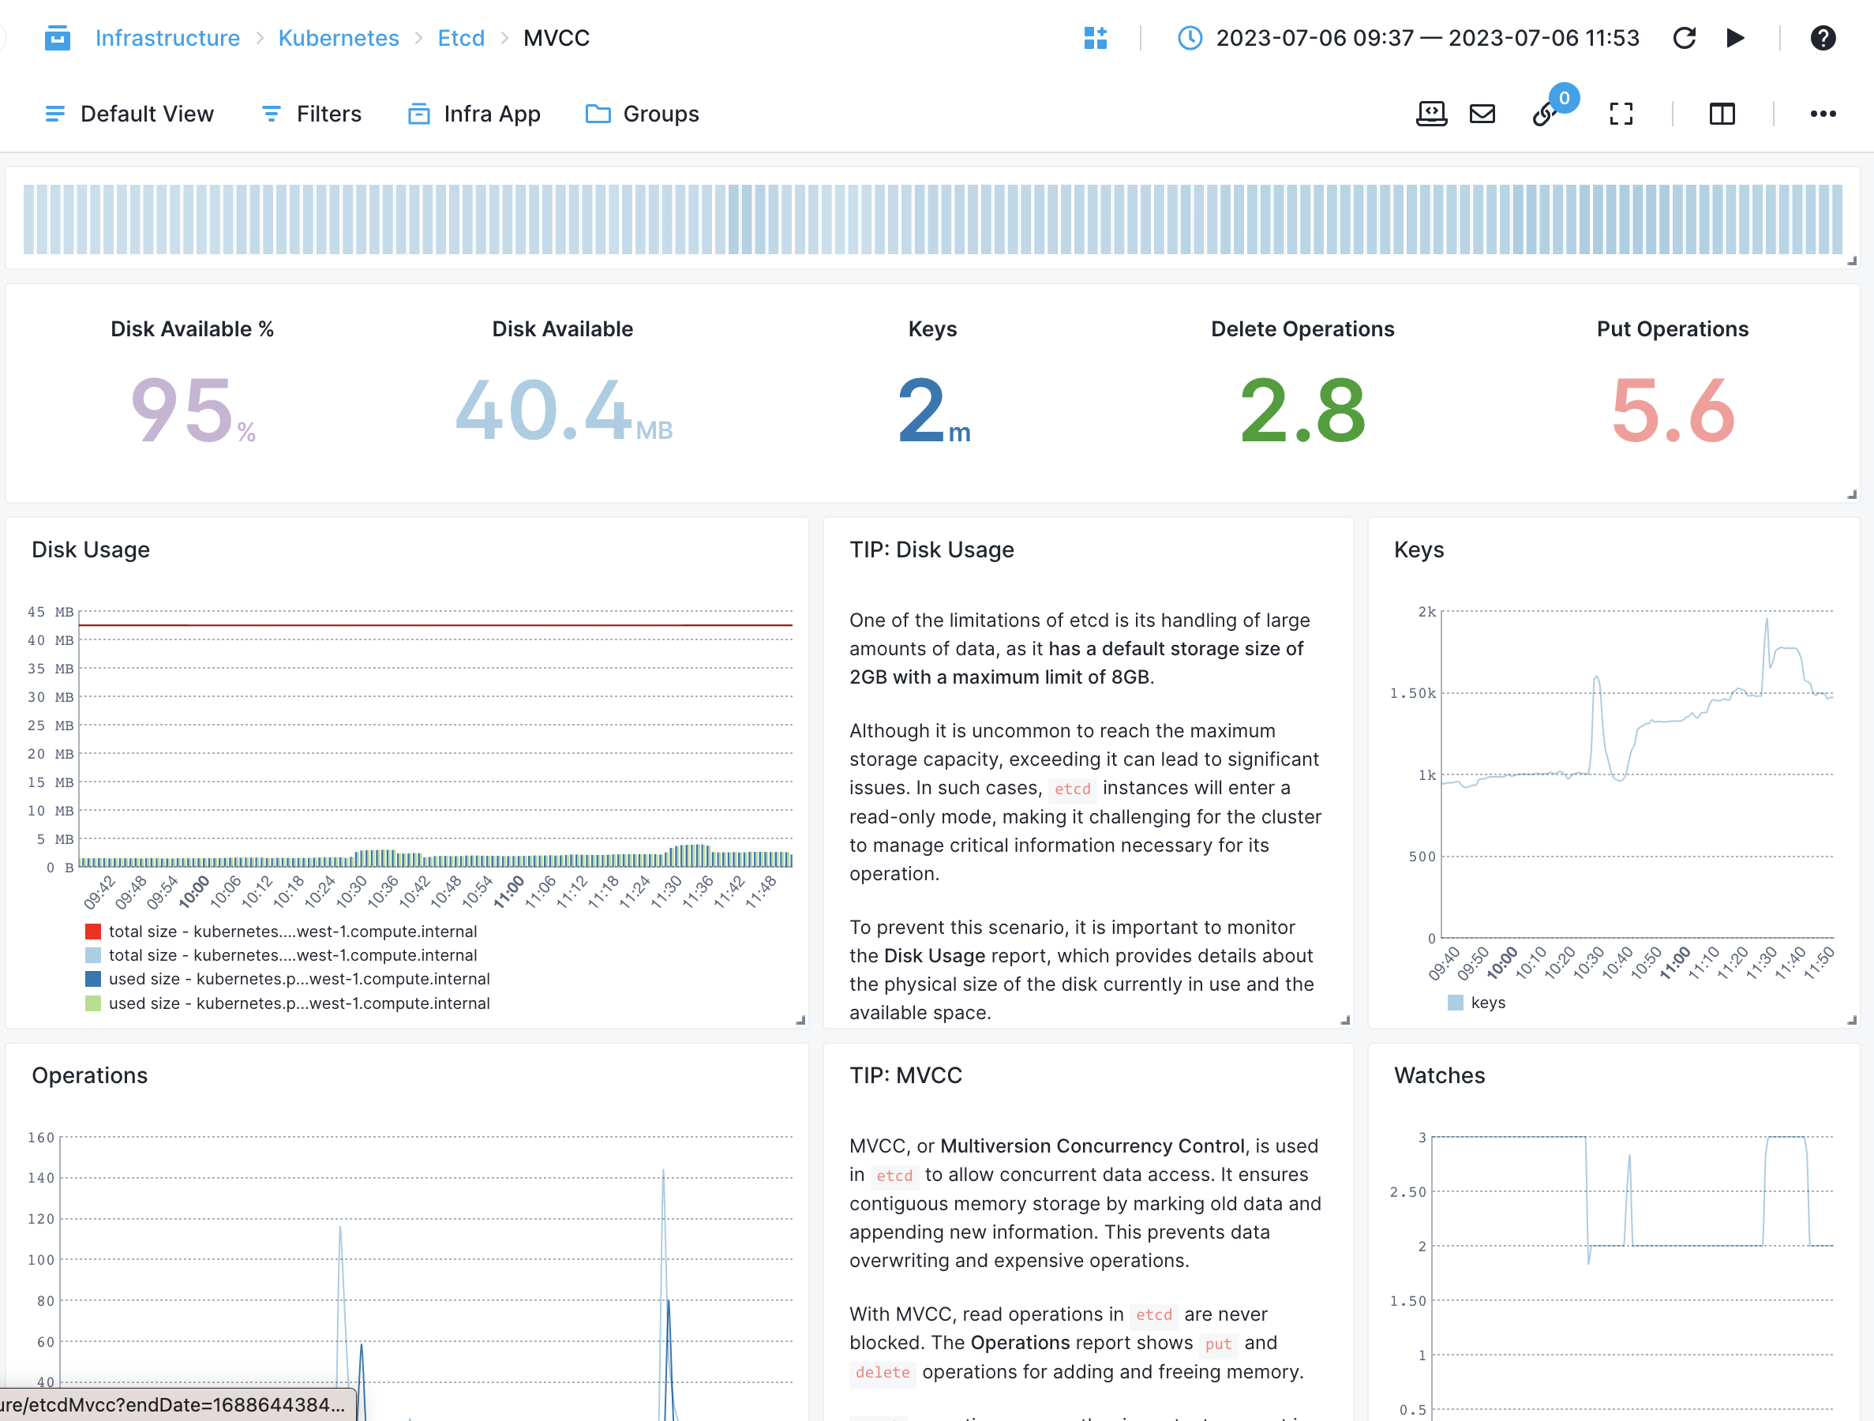Click the clock time picker icon
The height and width of the screenshot is (1421, 1874).
[x=1190, y=38]
